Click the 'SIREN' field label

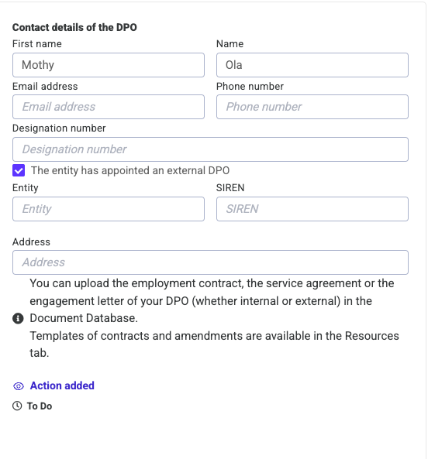pos(230,187)
